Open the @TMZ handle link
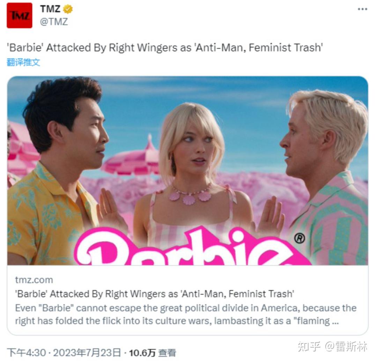The height and width of the screenshot is (362, 377). 54,22
